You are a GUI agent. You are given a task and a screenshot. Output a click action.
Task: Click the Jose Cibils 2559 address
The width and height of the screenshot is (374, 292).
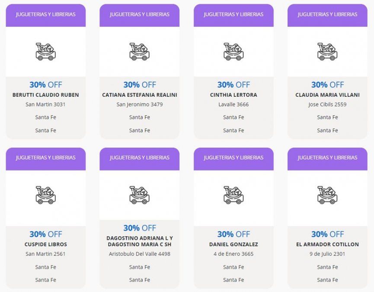(x=327, y=104)
